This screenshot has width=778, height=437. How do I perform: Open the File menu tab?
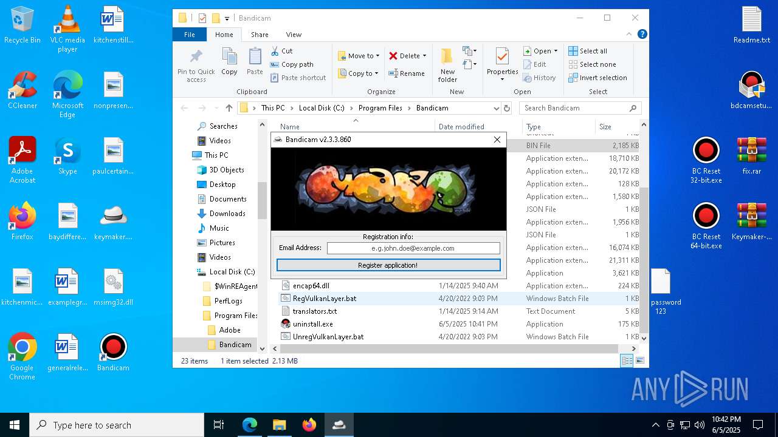click(x=190, y=35)
